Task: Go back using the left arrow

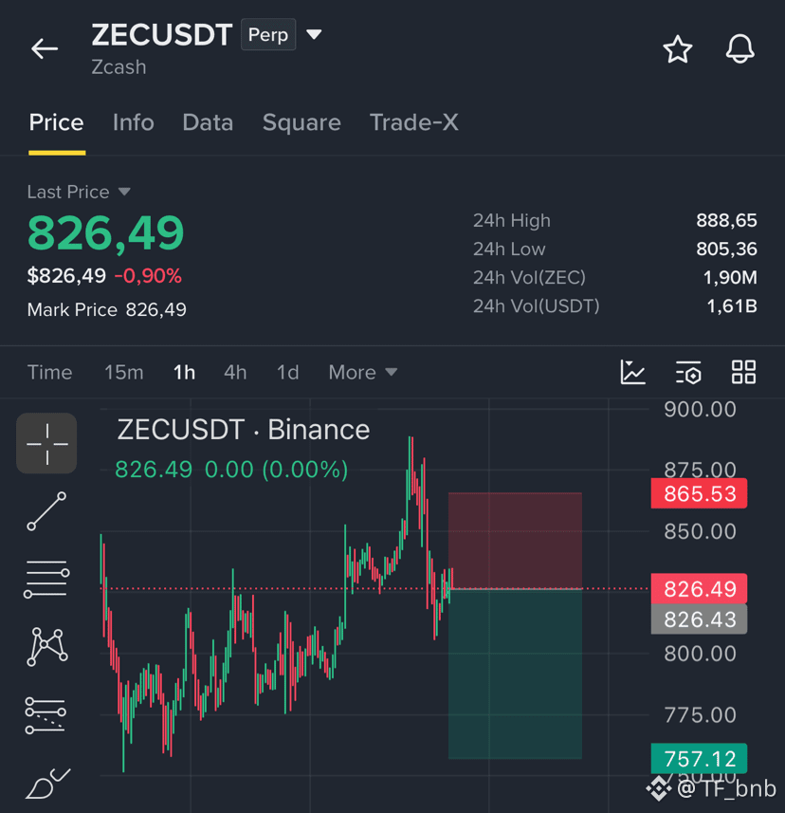Action: (x=45, y=49)
